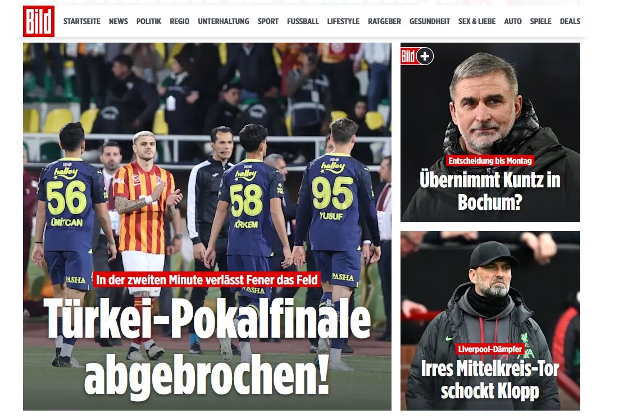628x419 pixels.
Task: Open the Irres Mittelkreis-Tor schockt Klopp article
Action: [x=490, y=379]
